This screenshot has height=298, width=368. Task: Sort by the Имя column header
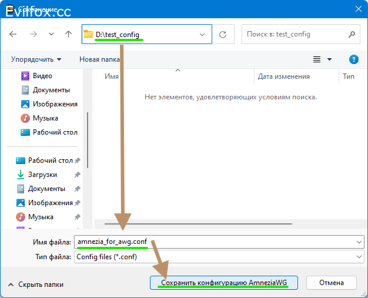coord(112,76)
